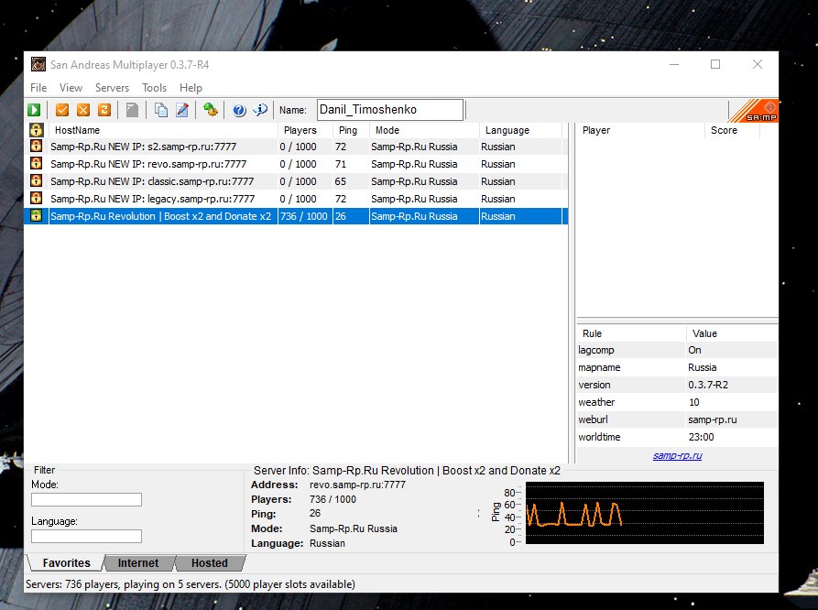Minimize the San Andreas Multiplayer window
Viewport: 818px width, 610px height.
(674, 64)
